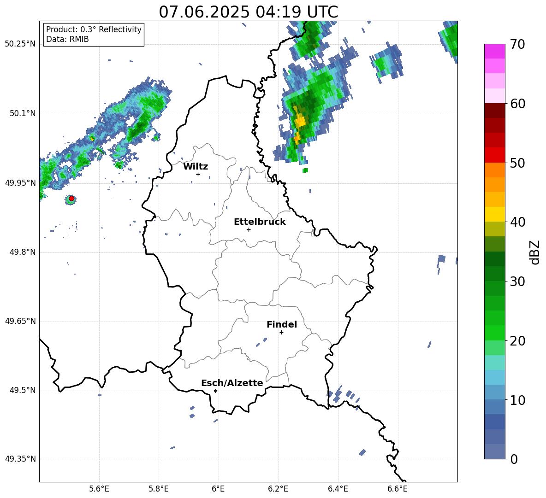The image size is (546, 498).
Task: Click the dark red swatch just below 60 dBZ
Action: click(x=494, y=111)
